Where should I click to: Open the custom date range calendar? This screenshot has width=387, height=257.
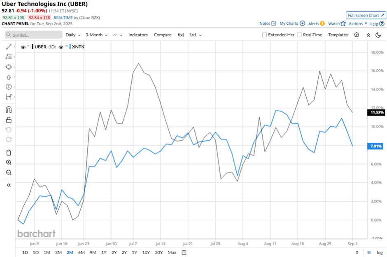(x=184, y=252)
